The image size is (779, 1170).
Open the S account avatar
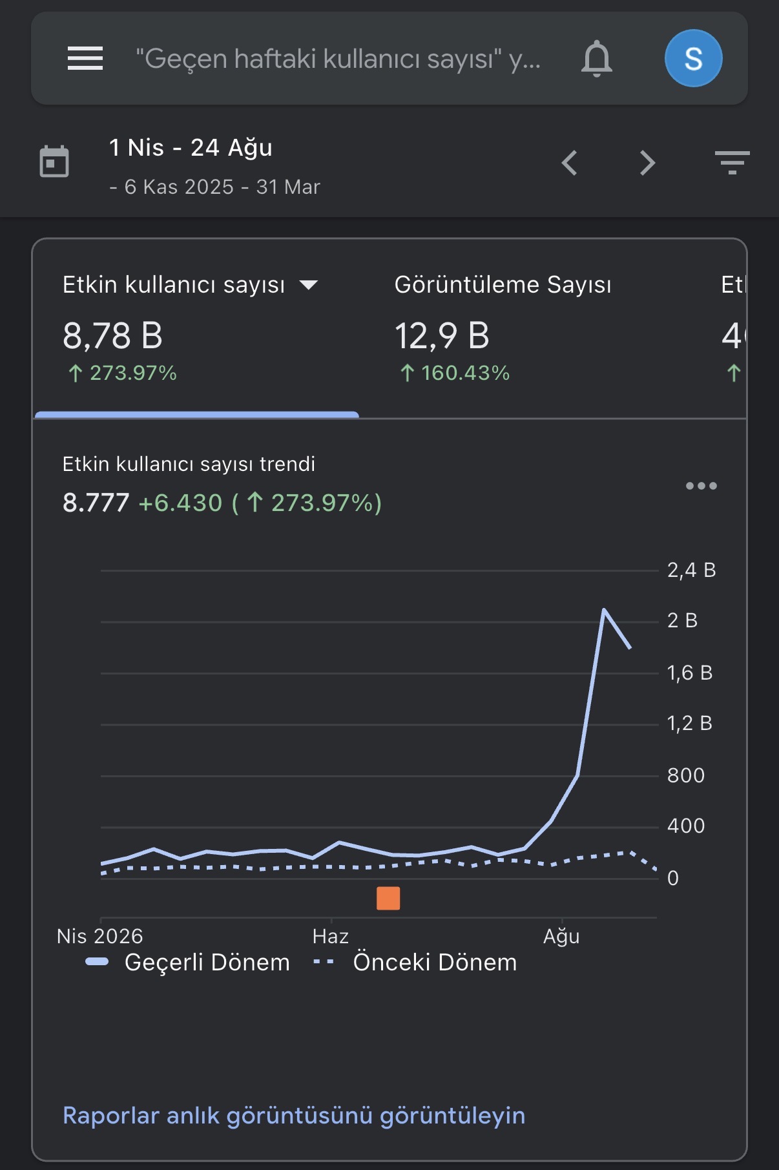(693, 58)
